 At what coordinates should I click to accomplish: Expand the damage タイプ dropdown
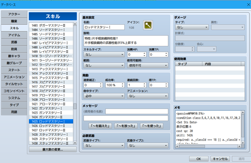[192, 27]
